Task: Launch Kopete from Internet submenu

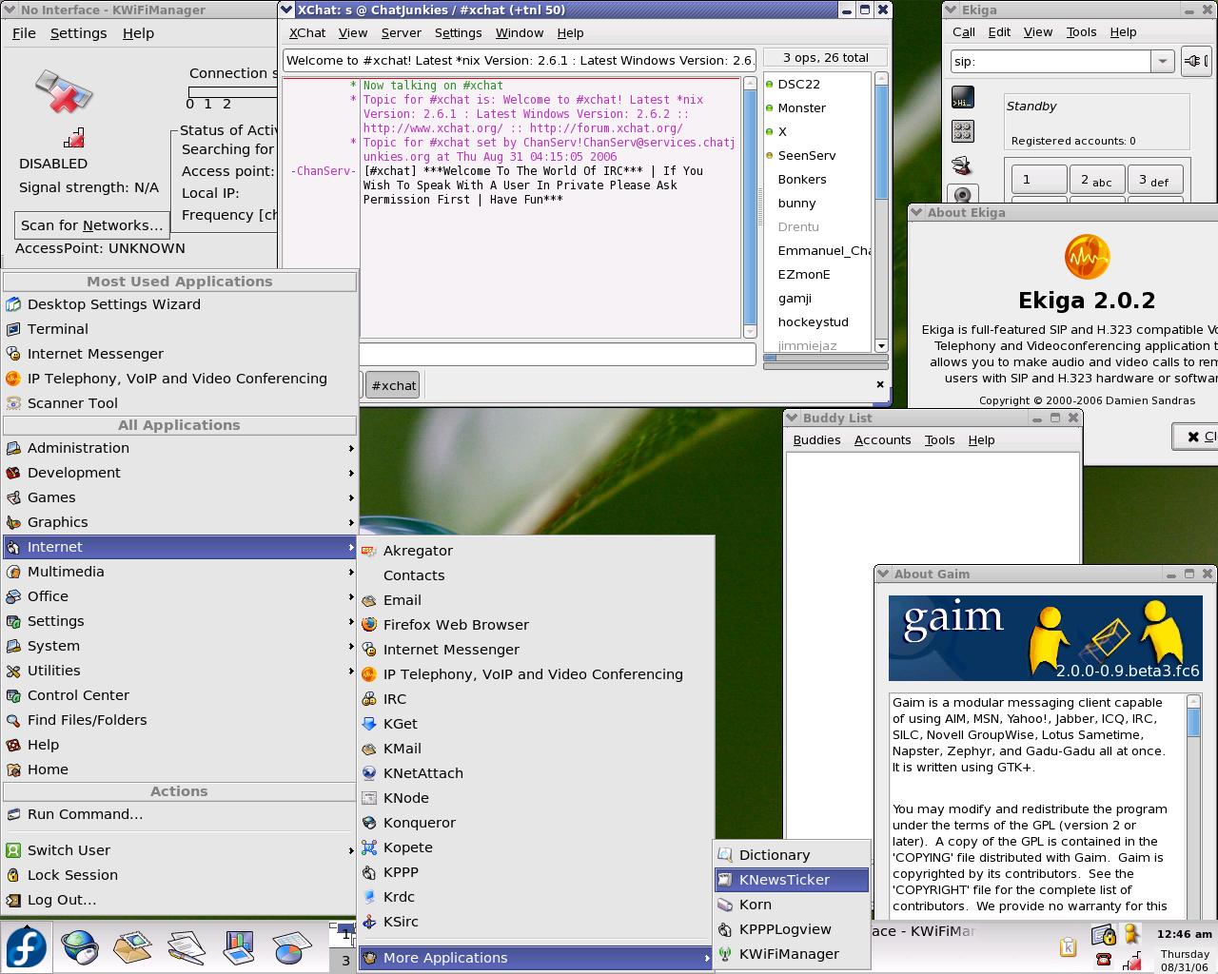Action: 536,847
